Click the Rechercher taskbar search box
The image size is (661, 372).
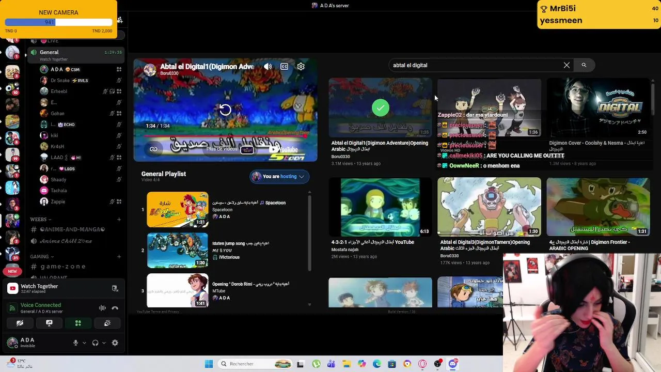click(x=256, y=364)
